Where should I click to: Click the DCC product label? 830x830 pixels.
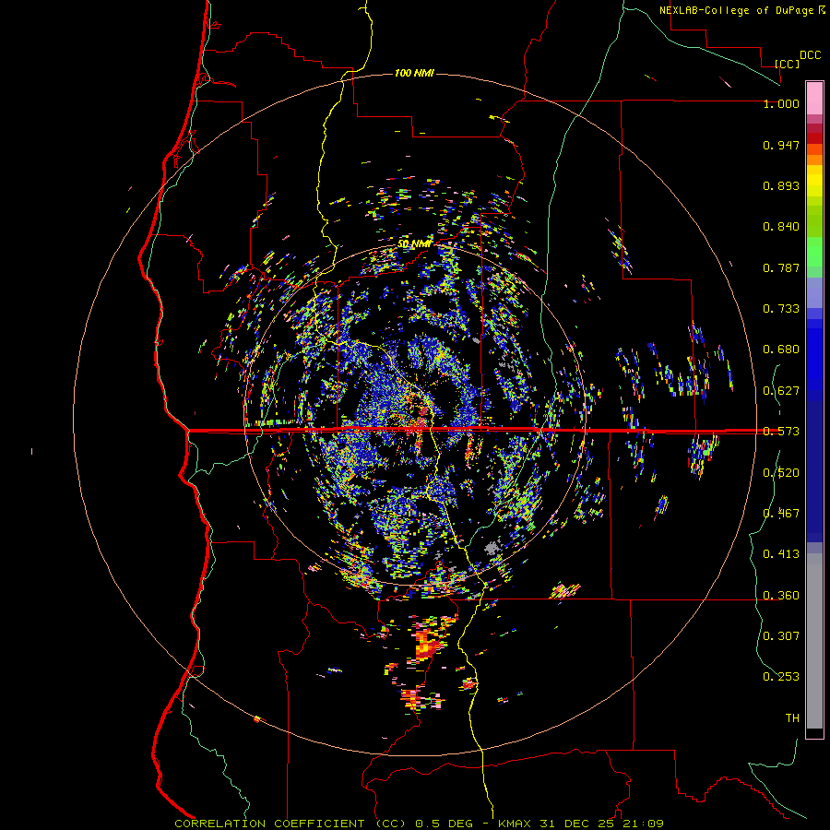810,55
